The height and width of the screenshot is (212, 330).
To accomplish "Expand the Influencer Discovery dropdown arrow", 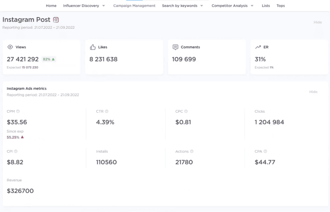I will 104,6.
